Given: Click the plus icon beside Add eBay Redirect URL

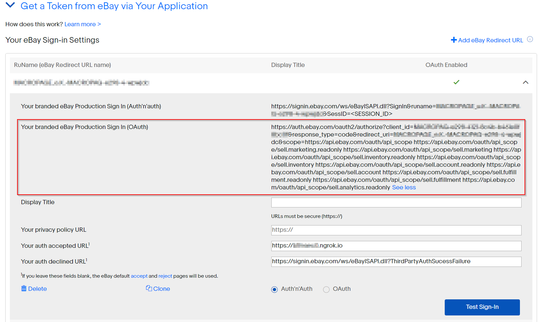Looking at the screenshot, I should pos(454,40).
